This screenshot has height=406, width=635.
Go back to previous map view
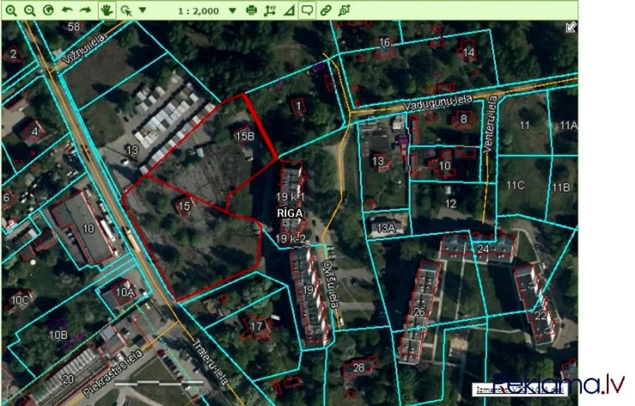(67, 10)
